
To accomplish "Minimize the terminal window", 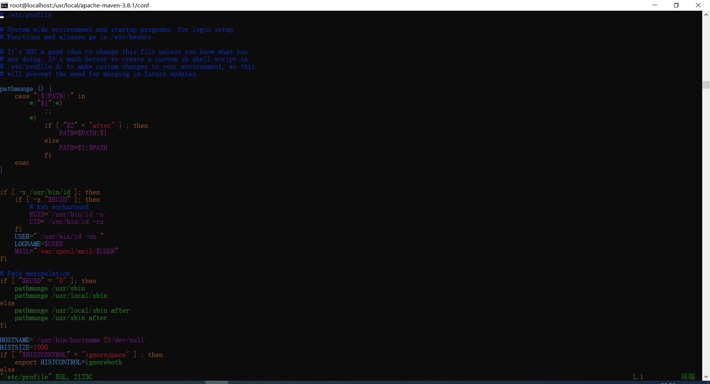I will coord(655,5).
